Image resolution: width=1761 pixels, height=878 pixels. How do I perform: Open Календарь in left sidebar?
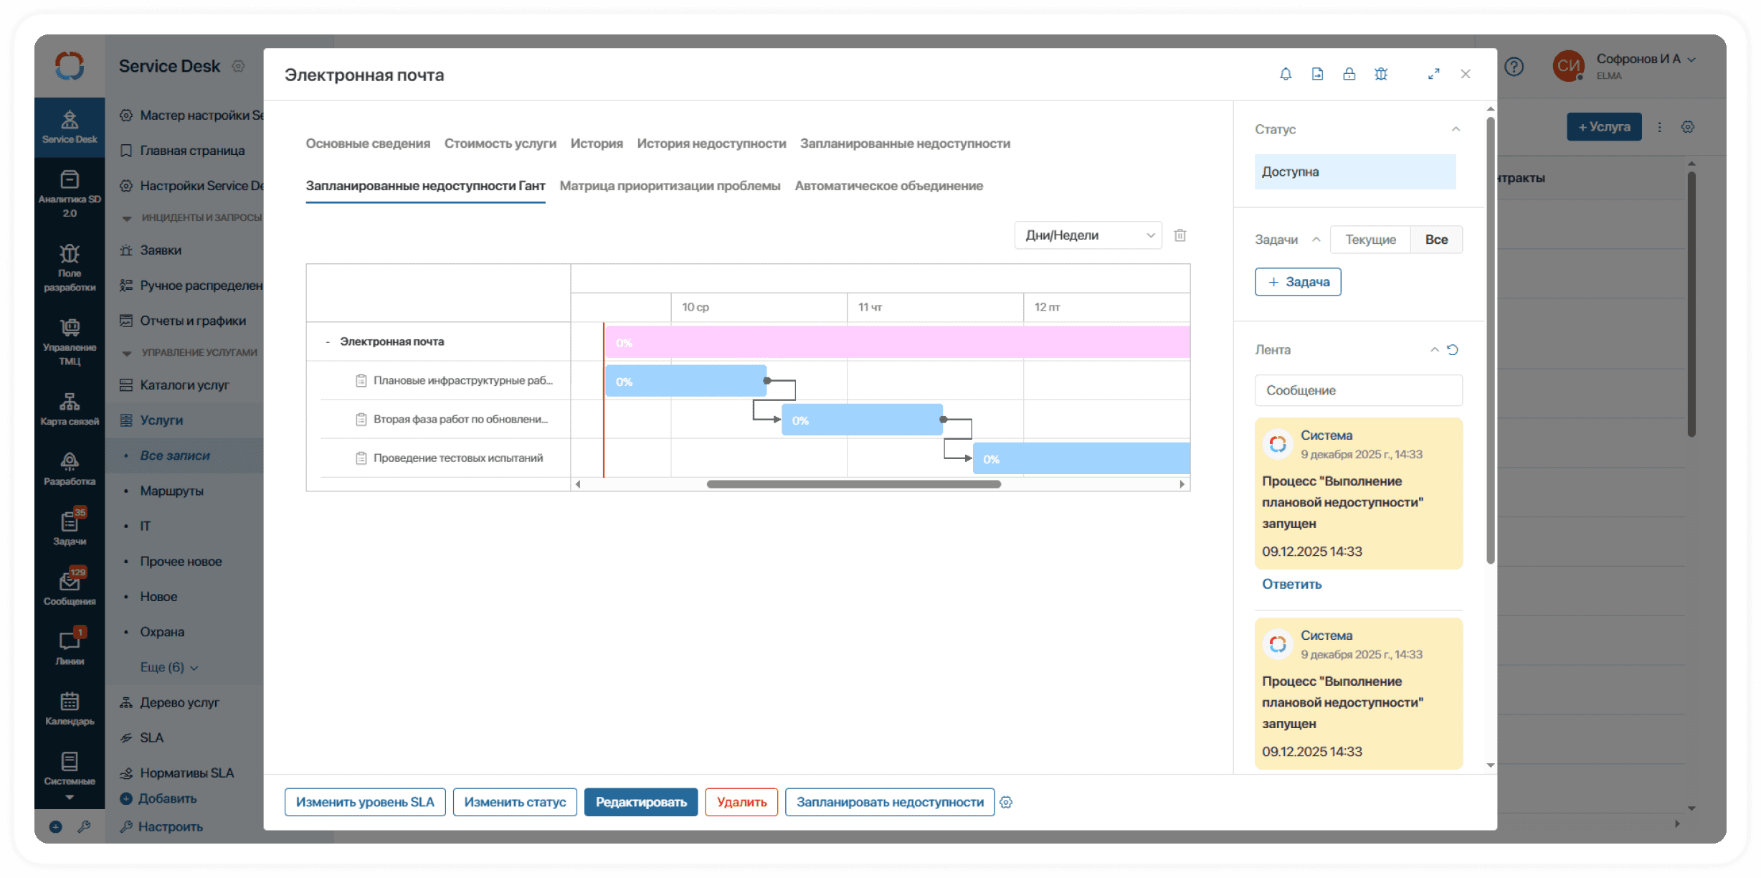coord(70,708)
